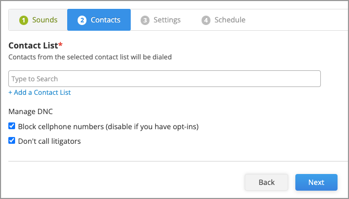This screenshot has width=349, height=199.
Task: Go back to the Sounds step tab
Action: point(38,20)
